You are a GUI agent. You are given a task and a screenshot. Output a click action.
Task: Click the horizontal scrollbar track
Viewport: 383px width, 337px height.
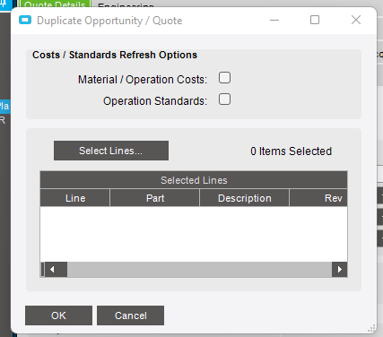pos(199,270)
